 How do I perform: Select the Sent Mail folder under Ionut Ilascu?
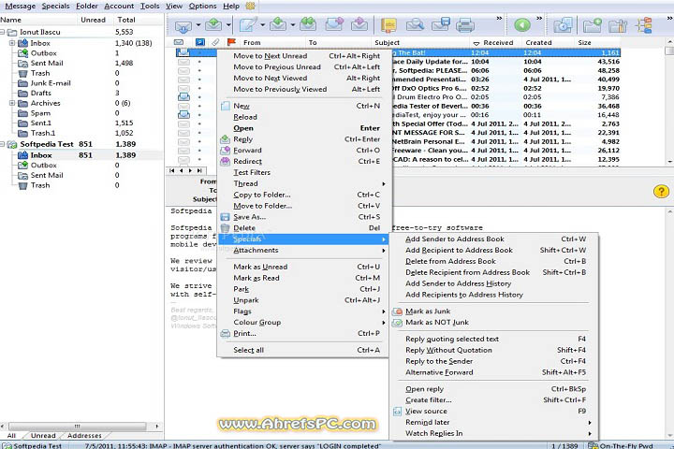tap(47, 64)
